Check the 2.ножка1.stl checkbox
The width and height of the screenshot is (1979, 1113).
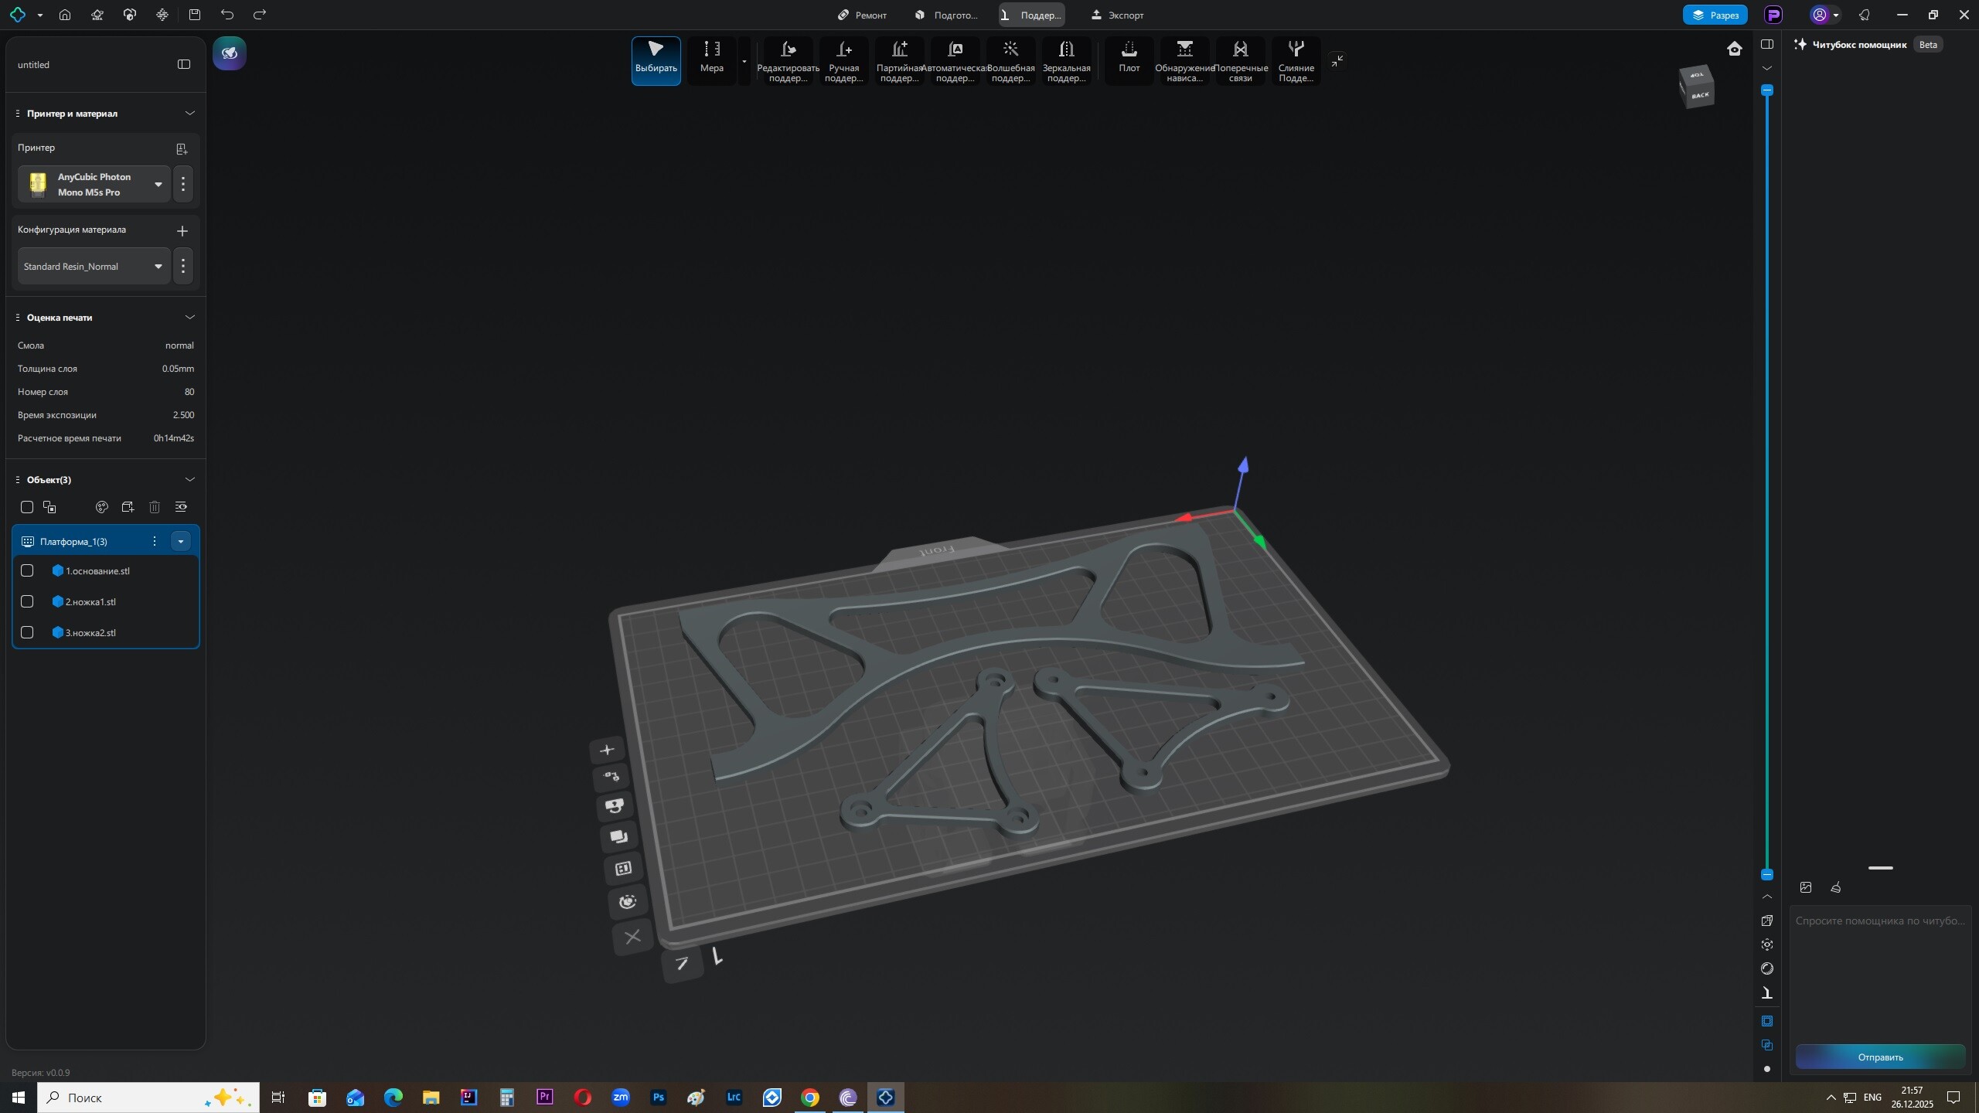pos(27,601)
